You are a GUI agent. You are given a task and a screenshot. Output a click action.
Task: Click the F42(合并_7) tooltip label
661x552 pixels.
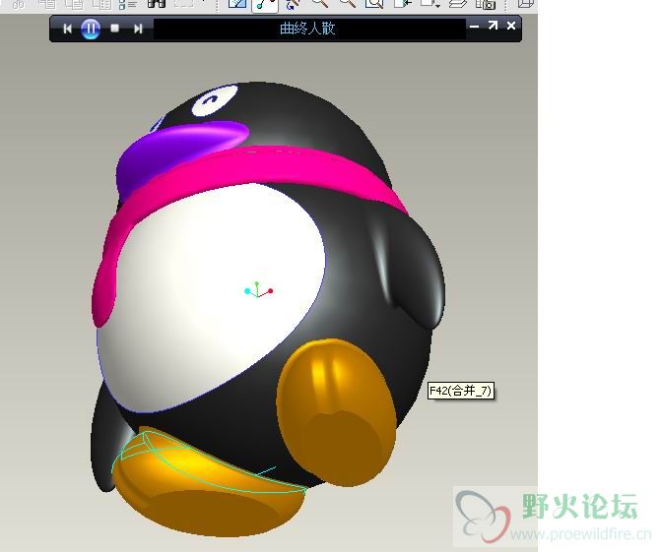click(x=460, y=391)
